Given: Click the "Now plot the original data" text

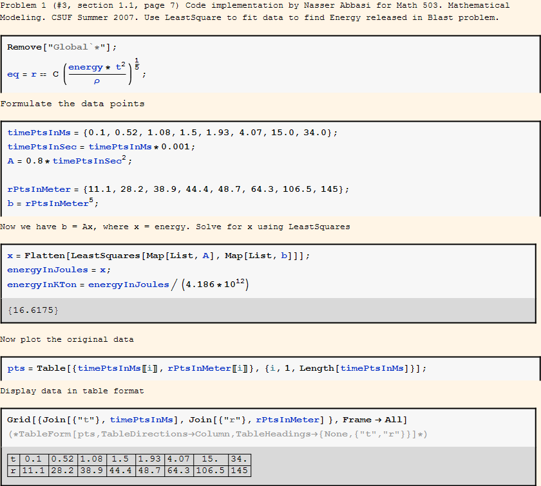Looking at the screenshot, I should click(x=67, y=339).
